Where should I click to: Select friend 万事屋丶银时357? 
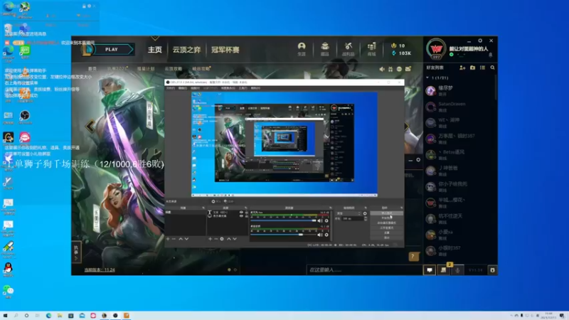[x=459, y=139]
